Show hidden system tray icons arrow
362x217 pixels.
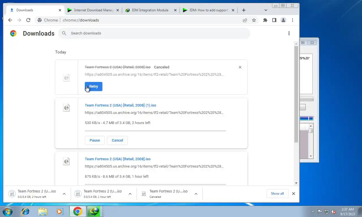[313, 212]
